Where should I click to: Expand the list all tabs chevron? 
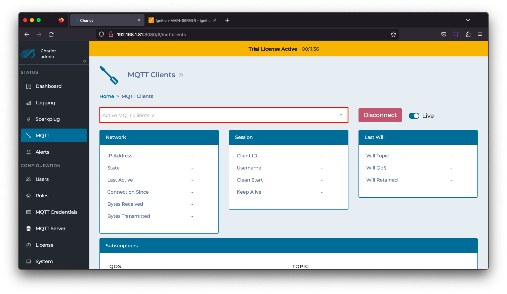click(x=468, y=20)
